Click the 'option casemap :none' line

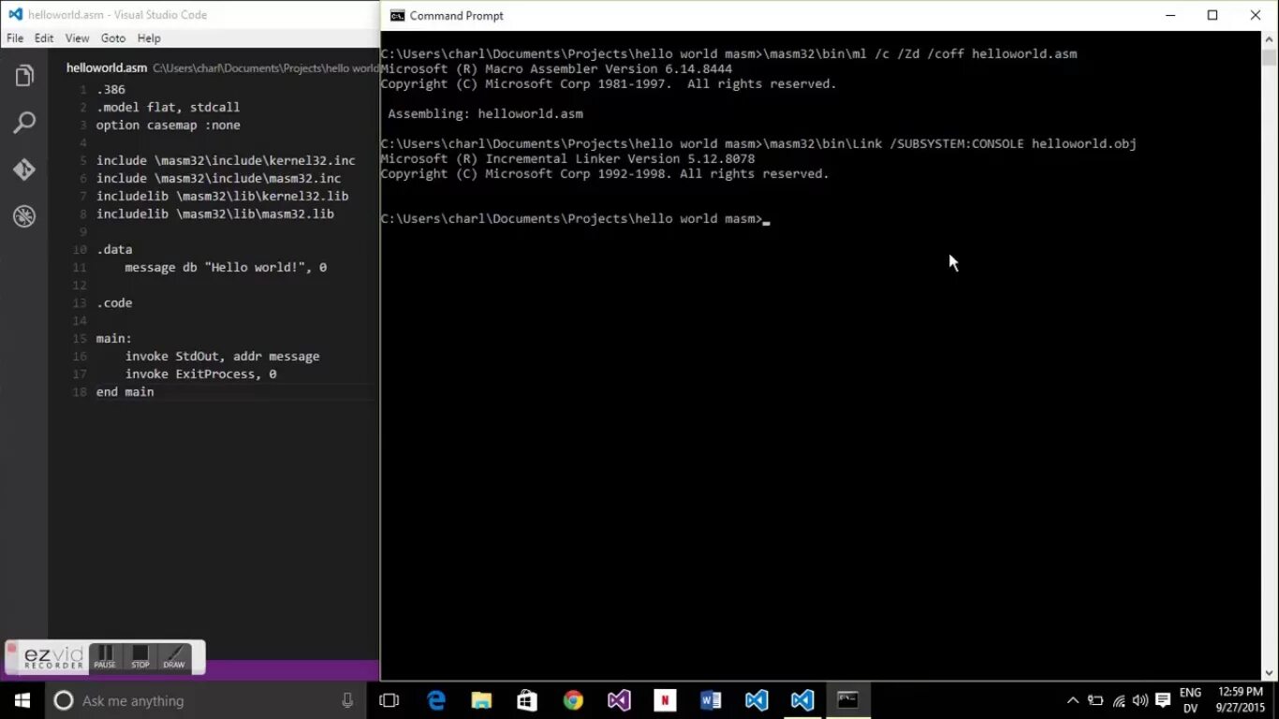168,125
